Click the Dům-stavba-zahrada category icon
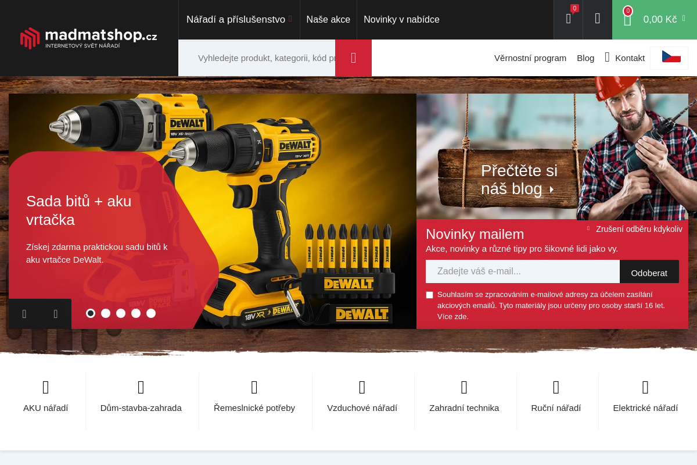The width and height of the screenshot is (697, 465). (x=141, y=387)
